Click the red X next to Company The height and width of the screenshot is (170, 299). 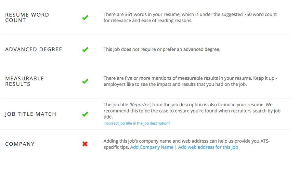[x=85, y=144]
